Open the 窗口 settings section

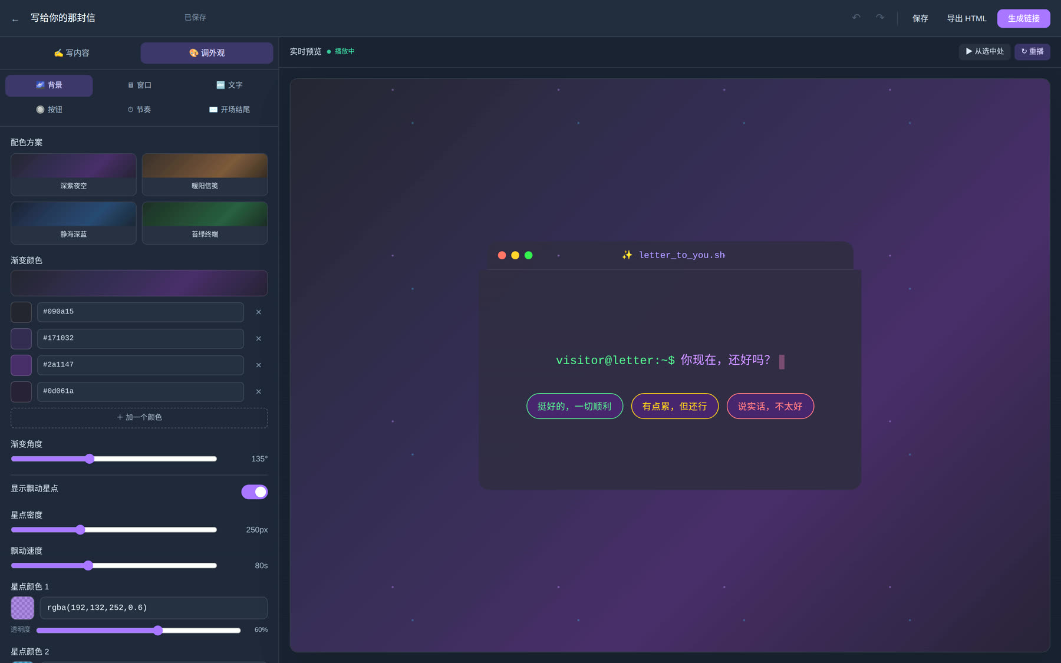click(140, 85)
